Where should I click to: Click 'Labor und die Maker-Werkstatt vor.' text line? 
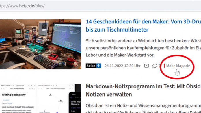pos(120,55)
